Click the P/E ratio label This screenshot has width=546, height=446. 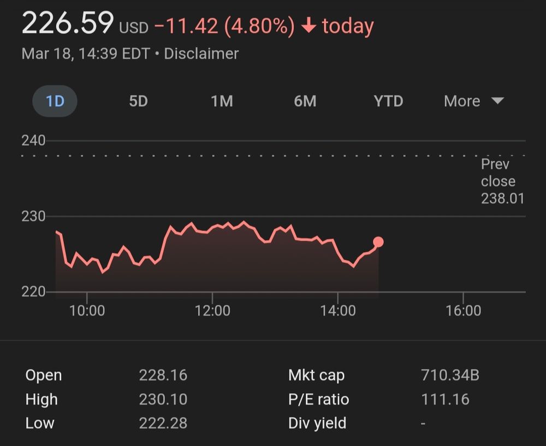point(318,400)
